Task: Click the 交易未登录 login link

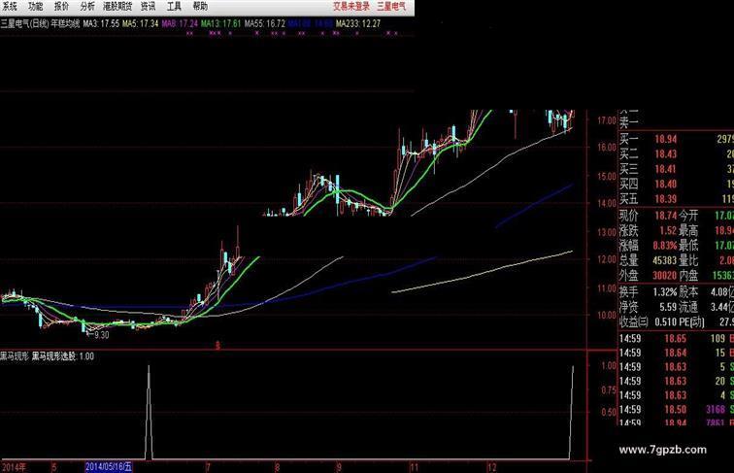Action: point(351,6)
